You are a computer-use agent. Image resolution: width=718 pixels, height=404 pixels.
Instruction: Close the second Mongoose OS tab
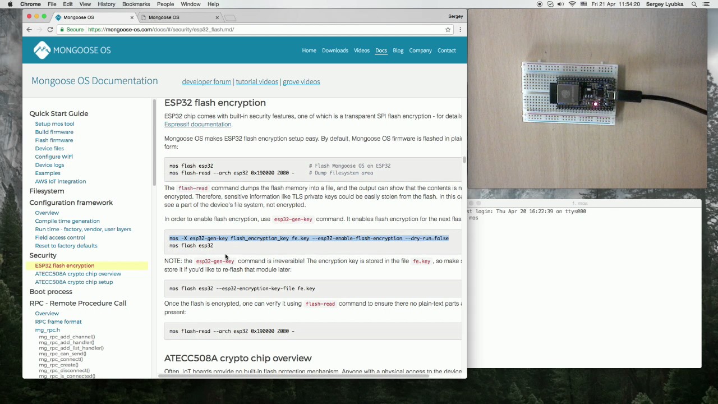tap(217, 17)
